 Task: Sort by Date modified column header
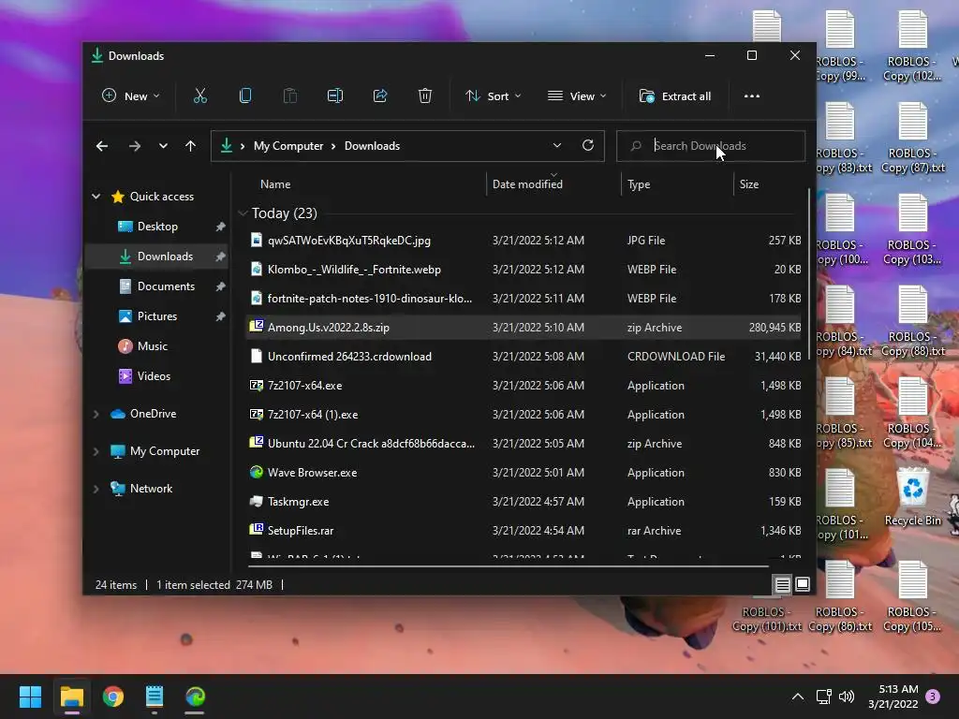click(527, 184)
